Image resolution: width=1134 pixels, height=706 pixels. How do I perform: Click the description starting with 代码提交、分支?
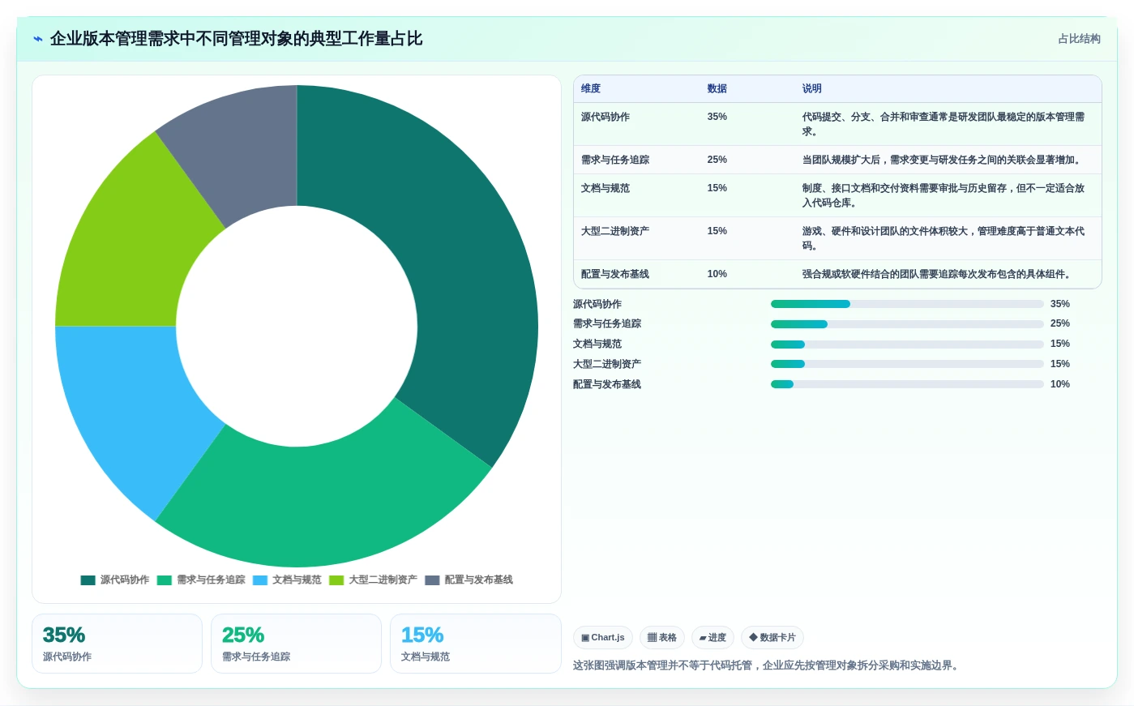(x=944, y=124)
